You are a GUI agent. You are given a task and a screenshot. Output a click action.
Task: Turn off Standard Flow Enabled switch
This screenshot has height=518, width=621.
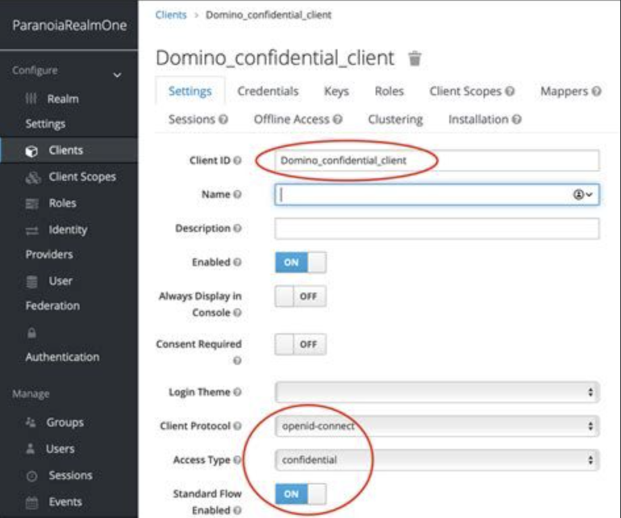pos(300,494)
